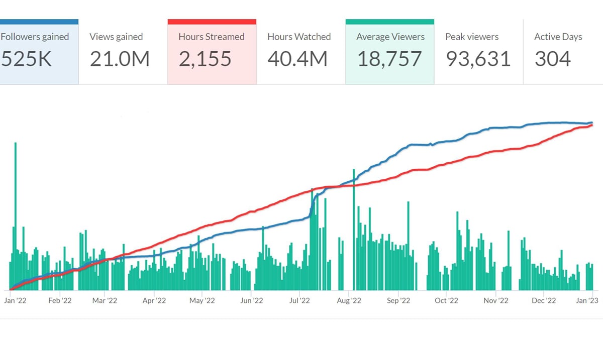
Task: Click the 2,155 hours streamed value
Action: tap(205, 60)
